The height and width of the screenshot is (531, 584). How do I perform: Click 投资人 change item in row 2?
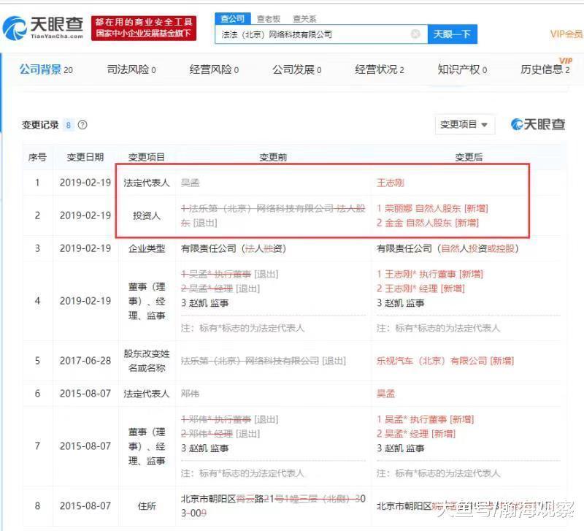[x=147, y=215]
